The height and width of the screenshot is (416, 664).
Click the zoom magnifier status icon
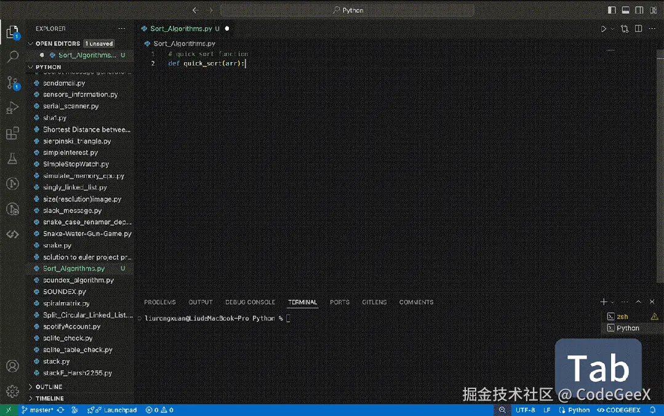502,410
